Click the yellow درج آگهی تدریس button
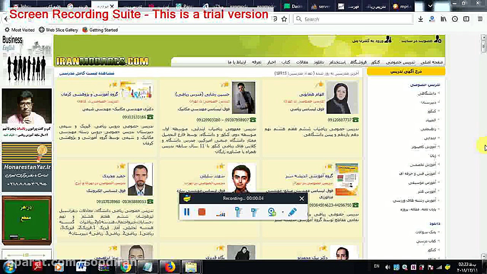Image resolution: width=487 pixels, height=274 pixels. click(406, 71)
